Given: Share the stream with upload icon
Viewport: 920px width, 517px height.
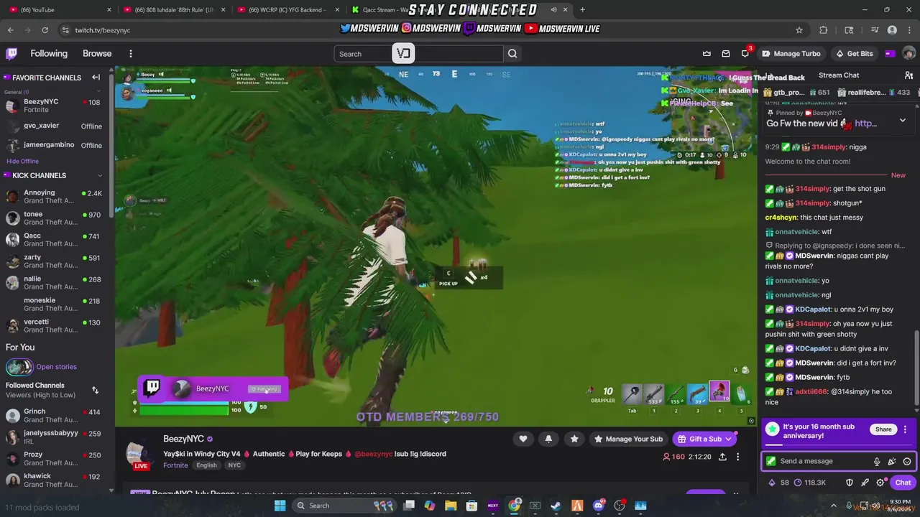Looking at the screenshot, I should tap(722, 457).
